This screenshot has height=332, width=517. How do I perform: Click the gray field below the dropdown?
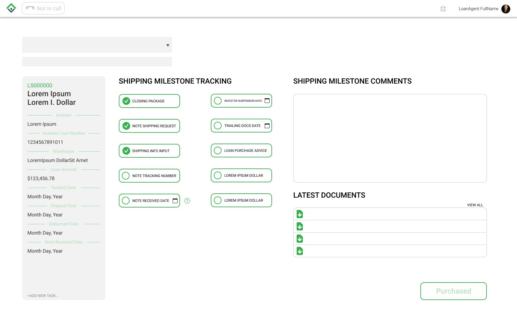[x=97, y=61]
